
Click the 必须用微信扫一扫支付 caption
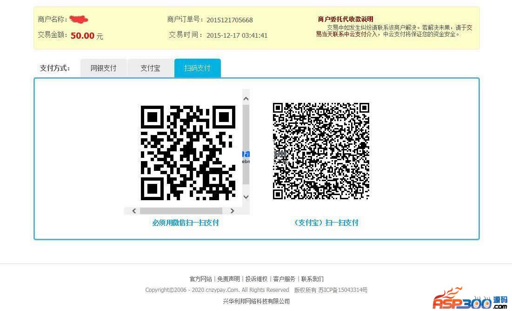tap(186, 223)
